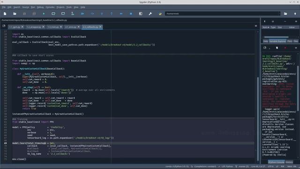The height and width of the screenshot is (169, 300).
Task: Sort variables by Value column header
Action: [x=292, y=27]
